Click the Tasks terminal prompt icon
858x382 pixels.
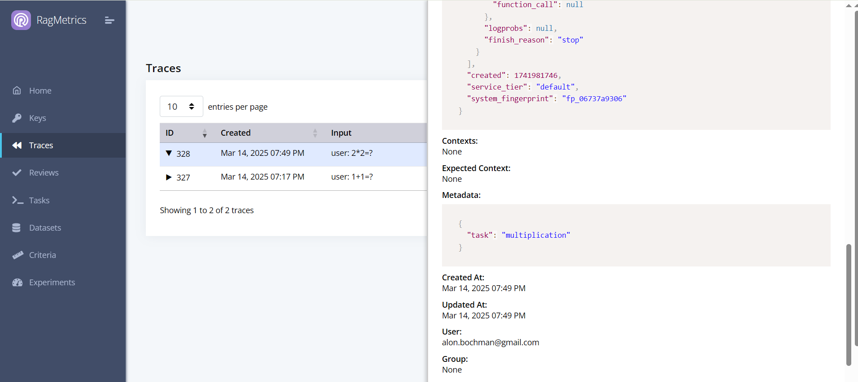click(x=18, y=200)
